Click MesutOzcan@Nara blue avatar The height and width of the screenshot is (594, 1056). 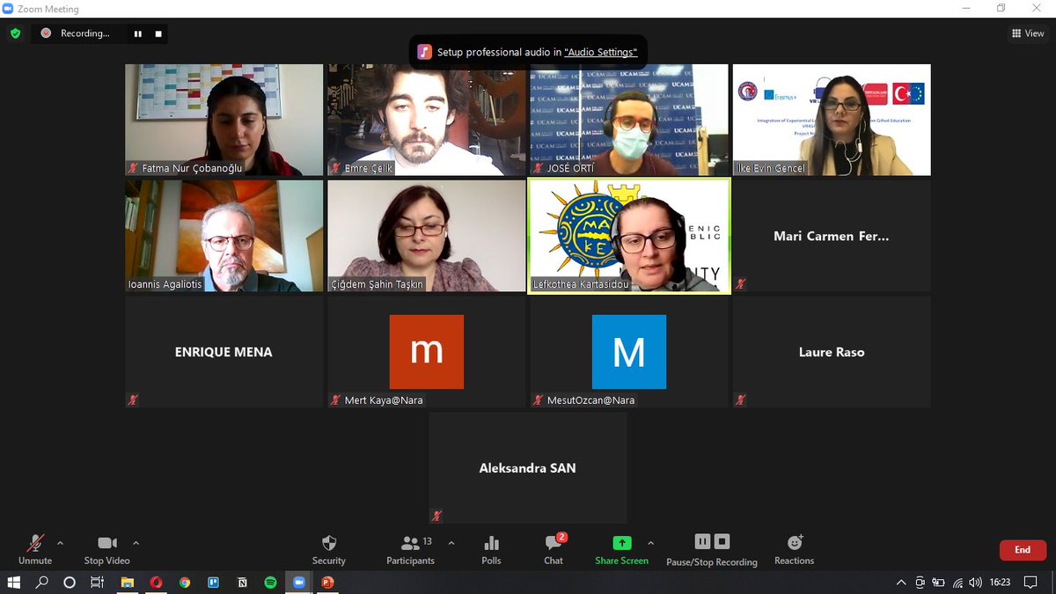(629, 352)
